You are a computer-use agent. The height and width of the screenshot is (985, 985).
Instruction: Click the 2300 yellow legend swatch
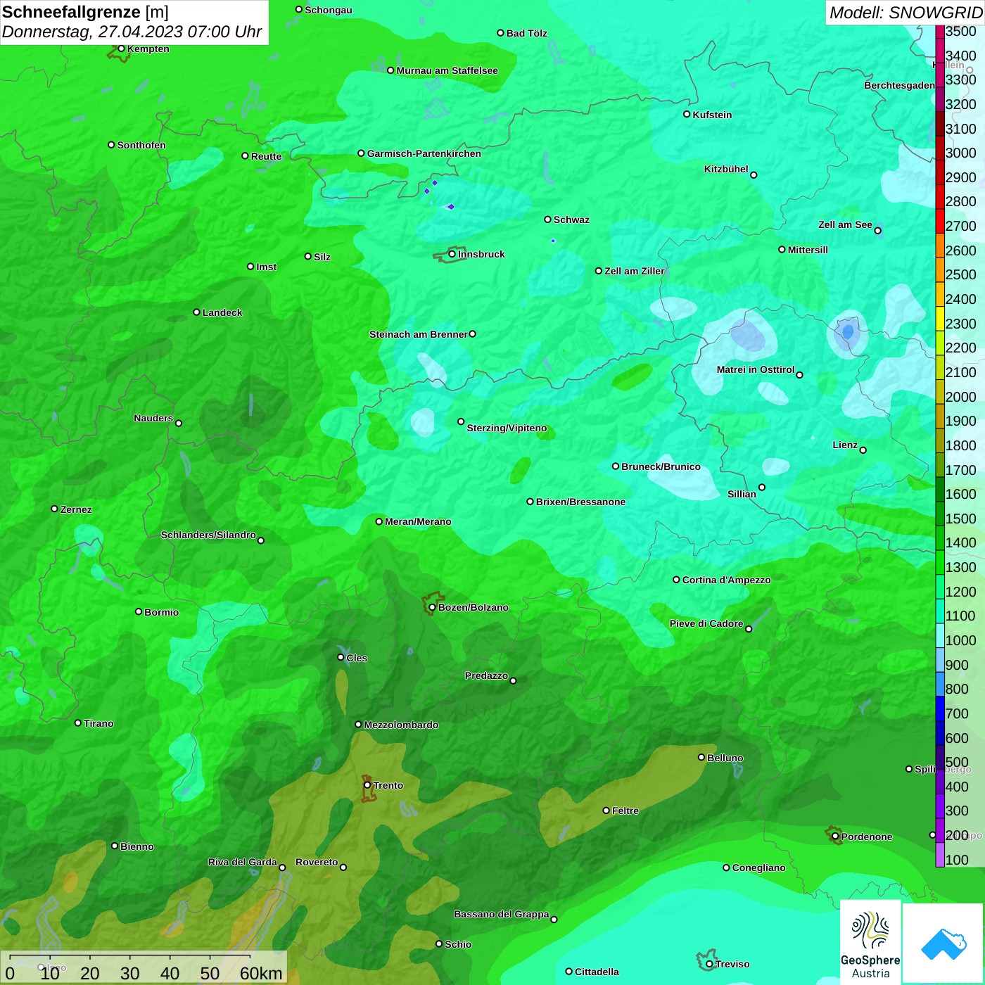click(940, 318)
